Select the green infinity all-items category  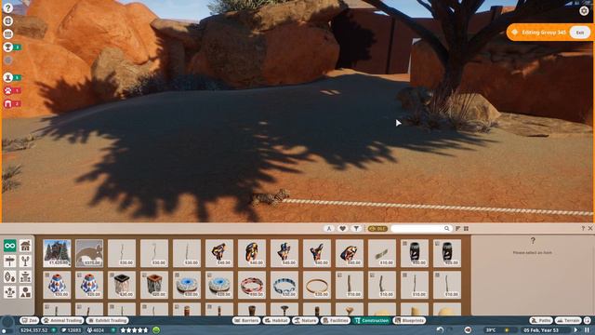(10, 246)
